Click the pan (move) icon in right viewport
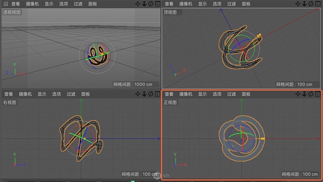The width and height of the screenshot is (323, 182). (138, 94)
